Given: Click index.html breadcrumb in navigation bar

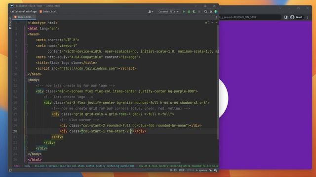Looking at the screenshot, I should click(48, 12).
